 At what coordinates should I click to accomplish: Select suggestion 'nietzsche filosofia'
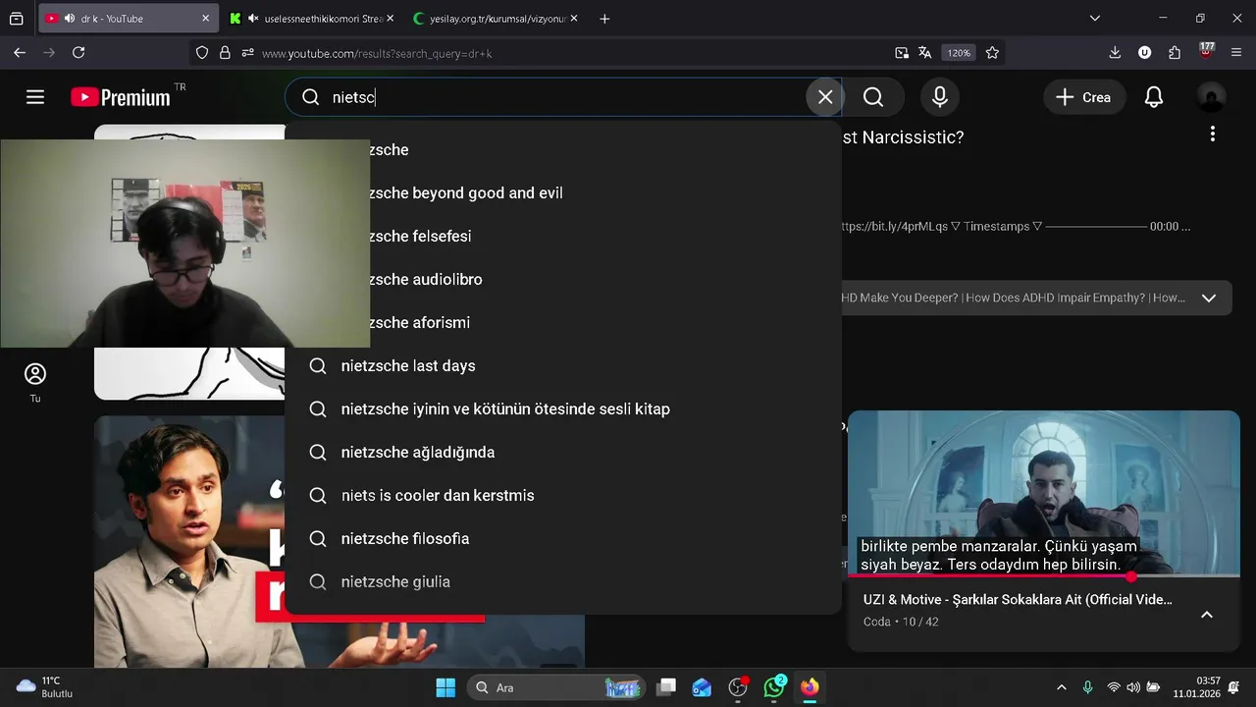[x=563, y=539]
